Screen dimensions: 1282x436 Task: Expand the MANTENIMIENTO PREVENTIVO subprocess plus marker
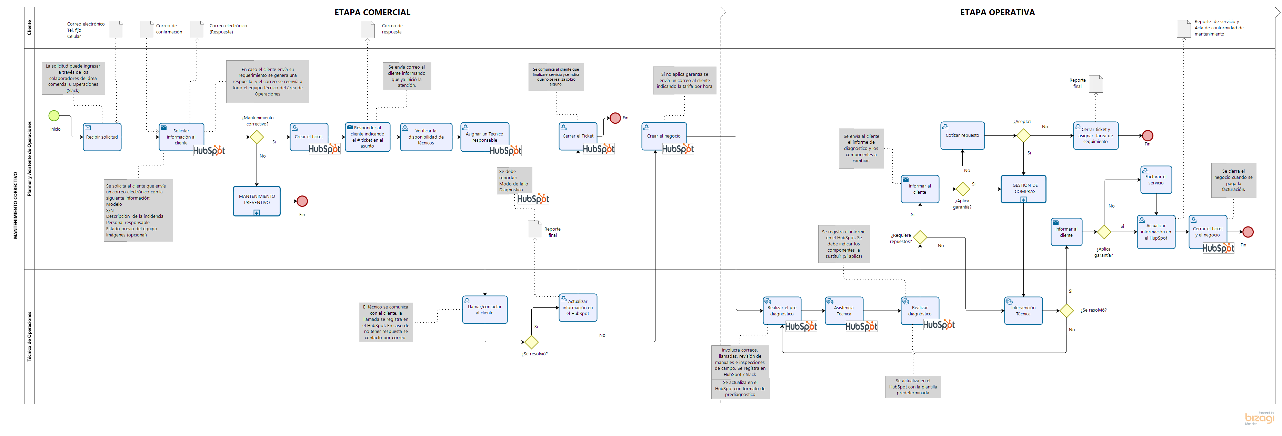click(x=257, y=213)
